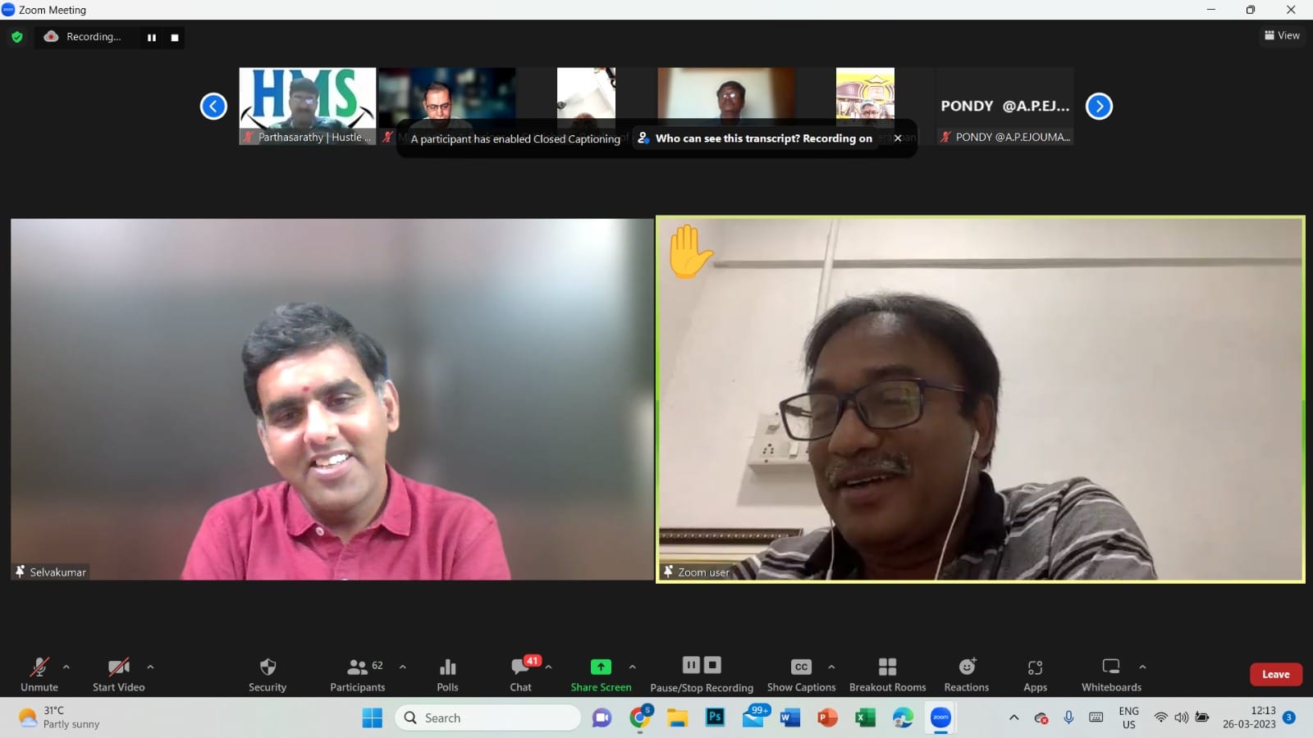Expand audio options arrow beside Unmute
1313x738 pixels.
coord(66,667)
